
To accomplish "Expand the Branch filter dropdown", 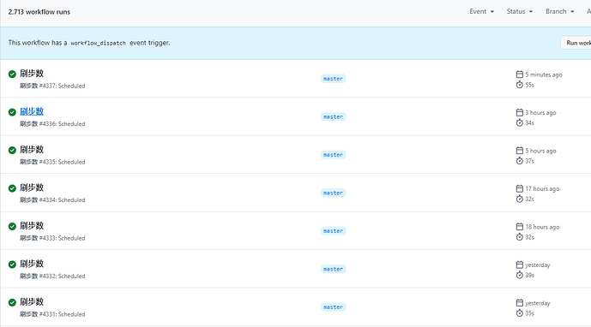I will pos(560,12).
